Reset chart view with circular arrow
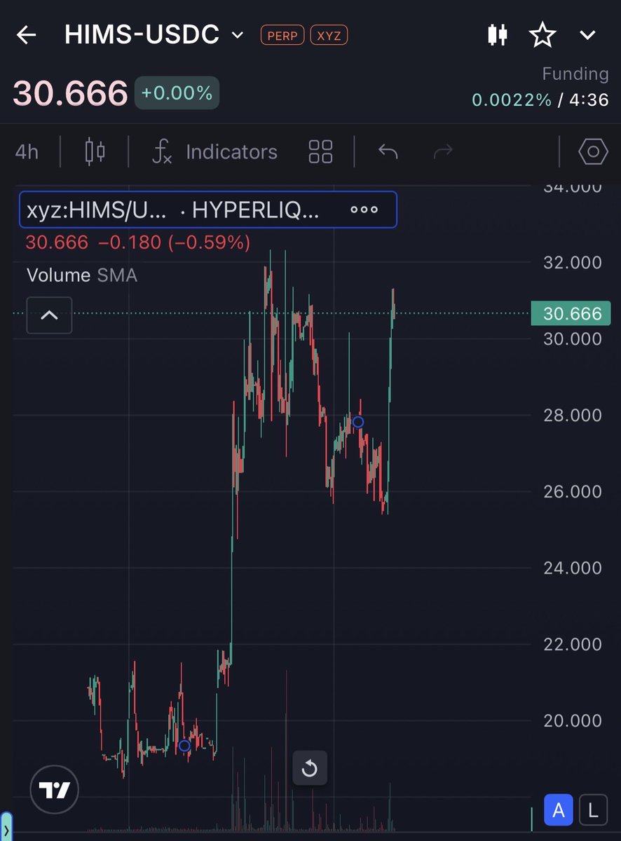 coord(309,769)
